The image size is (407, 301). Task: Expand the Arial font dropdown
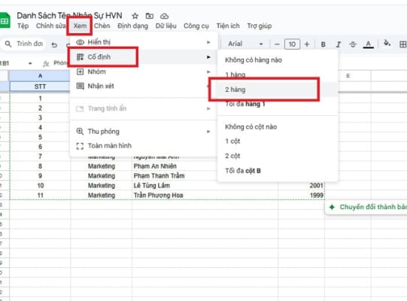click(x=245, y=44)
